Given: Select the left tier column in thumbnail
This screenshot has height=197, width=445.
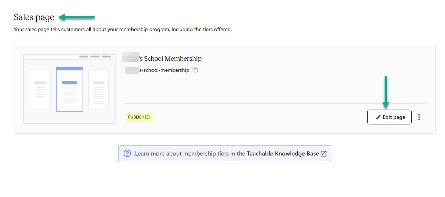Looking at the screenshot, I should (40, 89).
